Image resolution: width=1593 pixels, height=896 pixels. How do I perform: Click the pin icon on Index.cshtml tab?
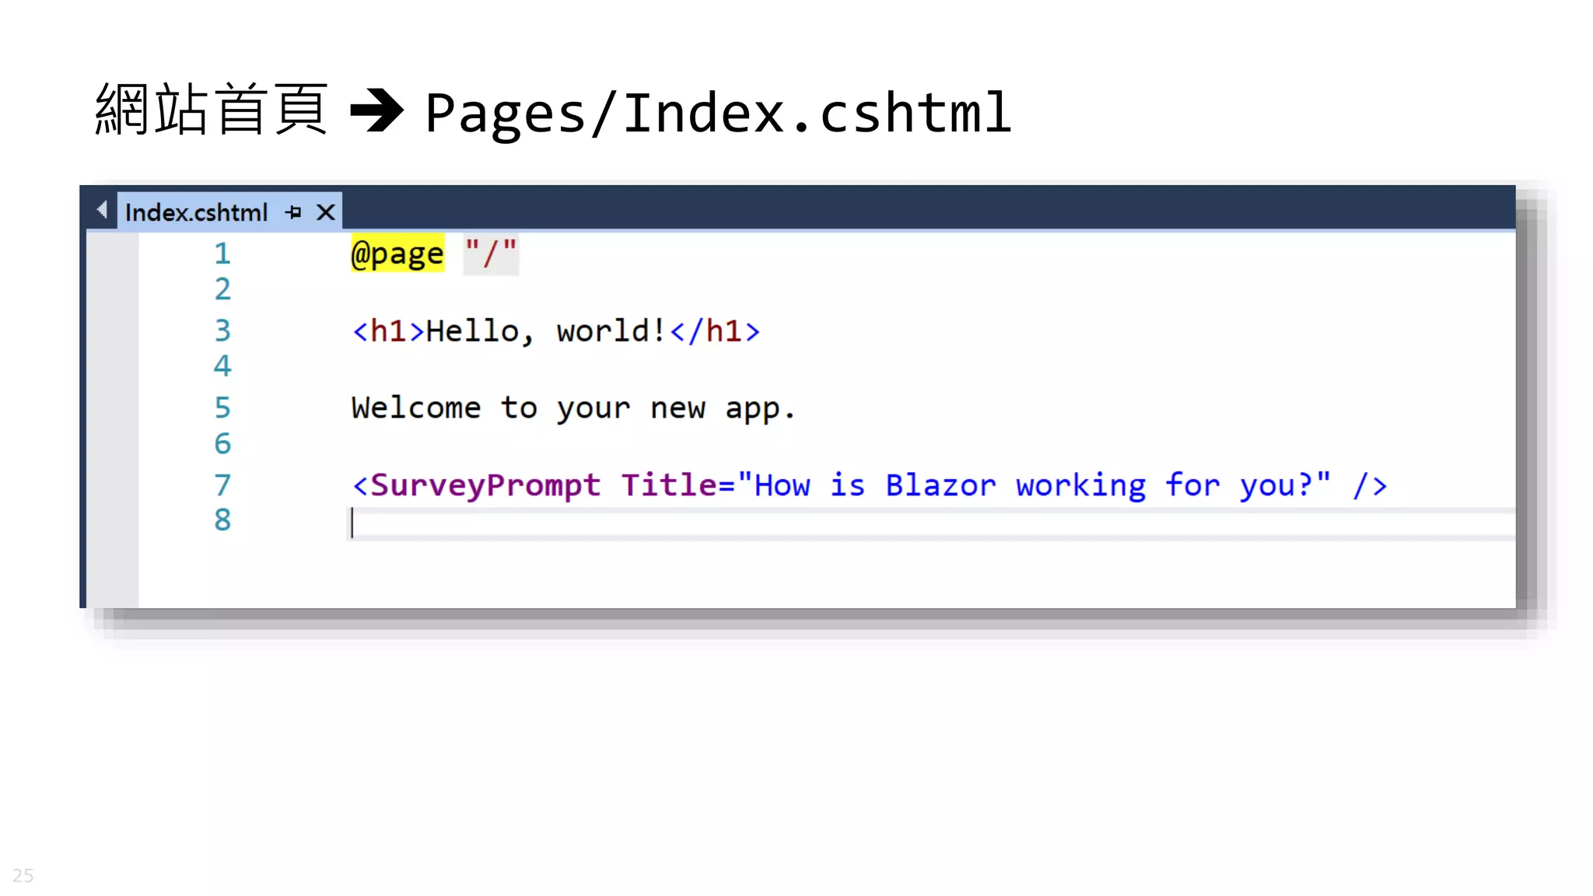(x=293, y=212)
